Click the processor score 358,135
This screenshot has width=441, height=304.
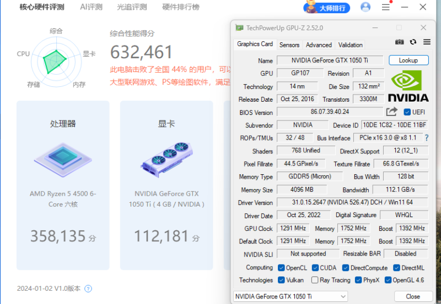58,236
